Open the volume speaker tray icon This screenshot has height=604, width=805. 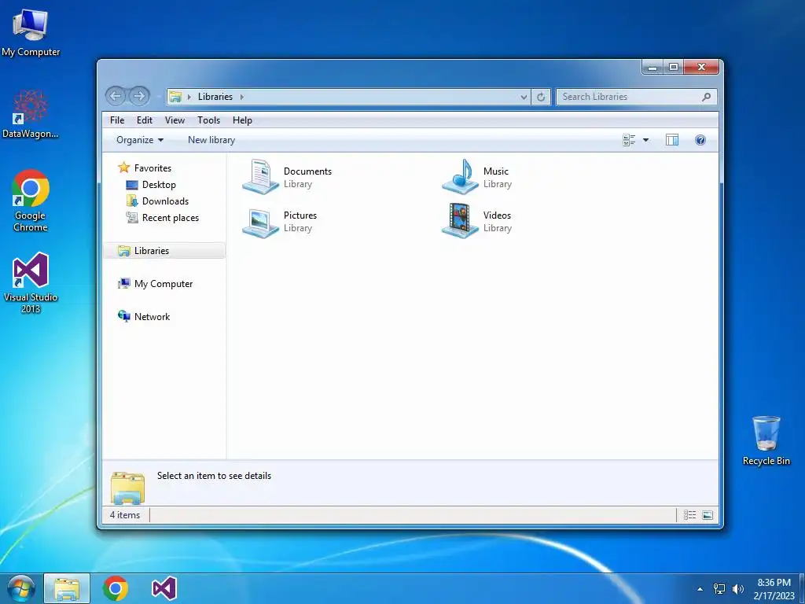[x=738, y=589]
